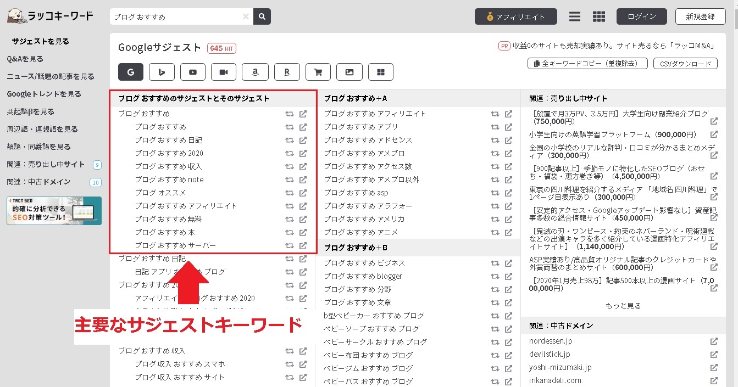The height and width of the screenshot is (387, 738).
Task: Click inkanadeli.com domain entry
Action: (x=555, y=380)
